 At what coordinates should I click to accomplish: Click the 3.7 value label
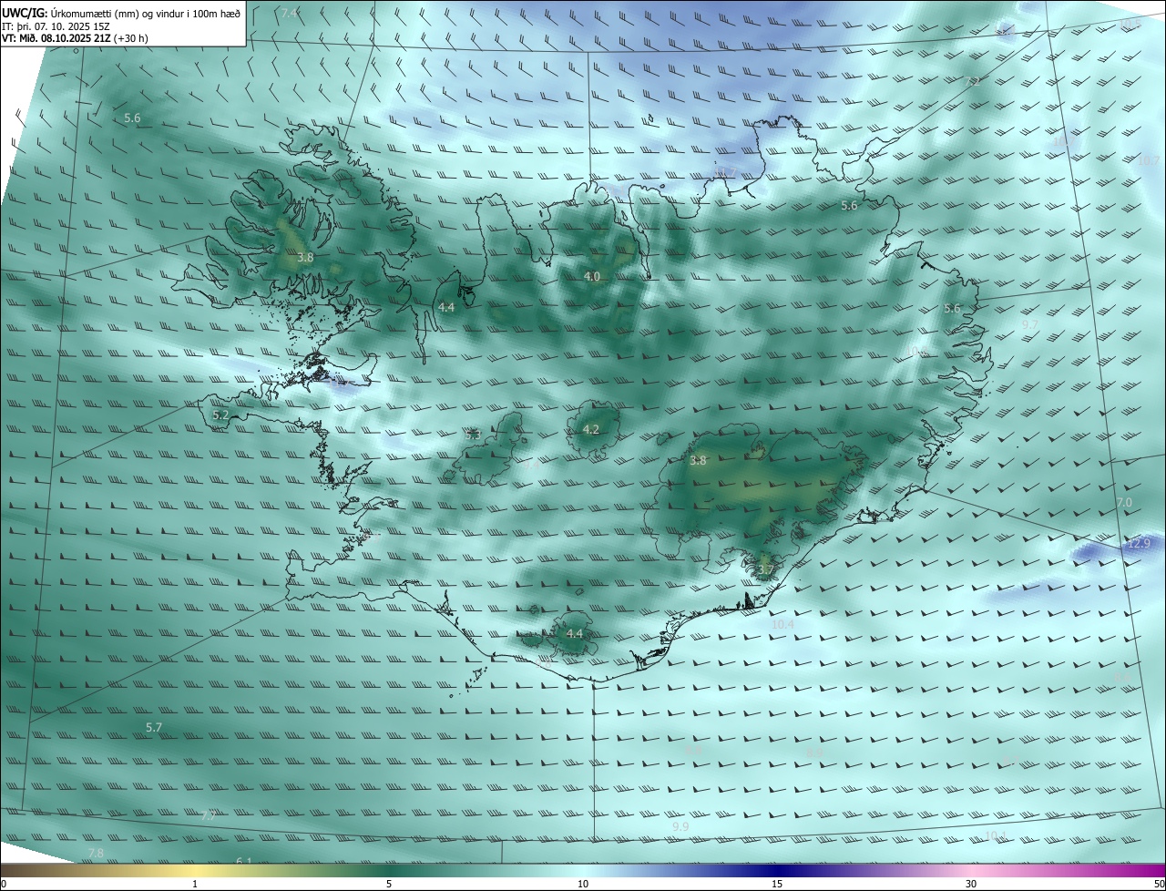coord(765,570)
